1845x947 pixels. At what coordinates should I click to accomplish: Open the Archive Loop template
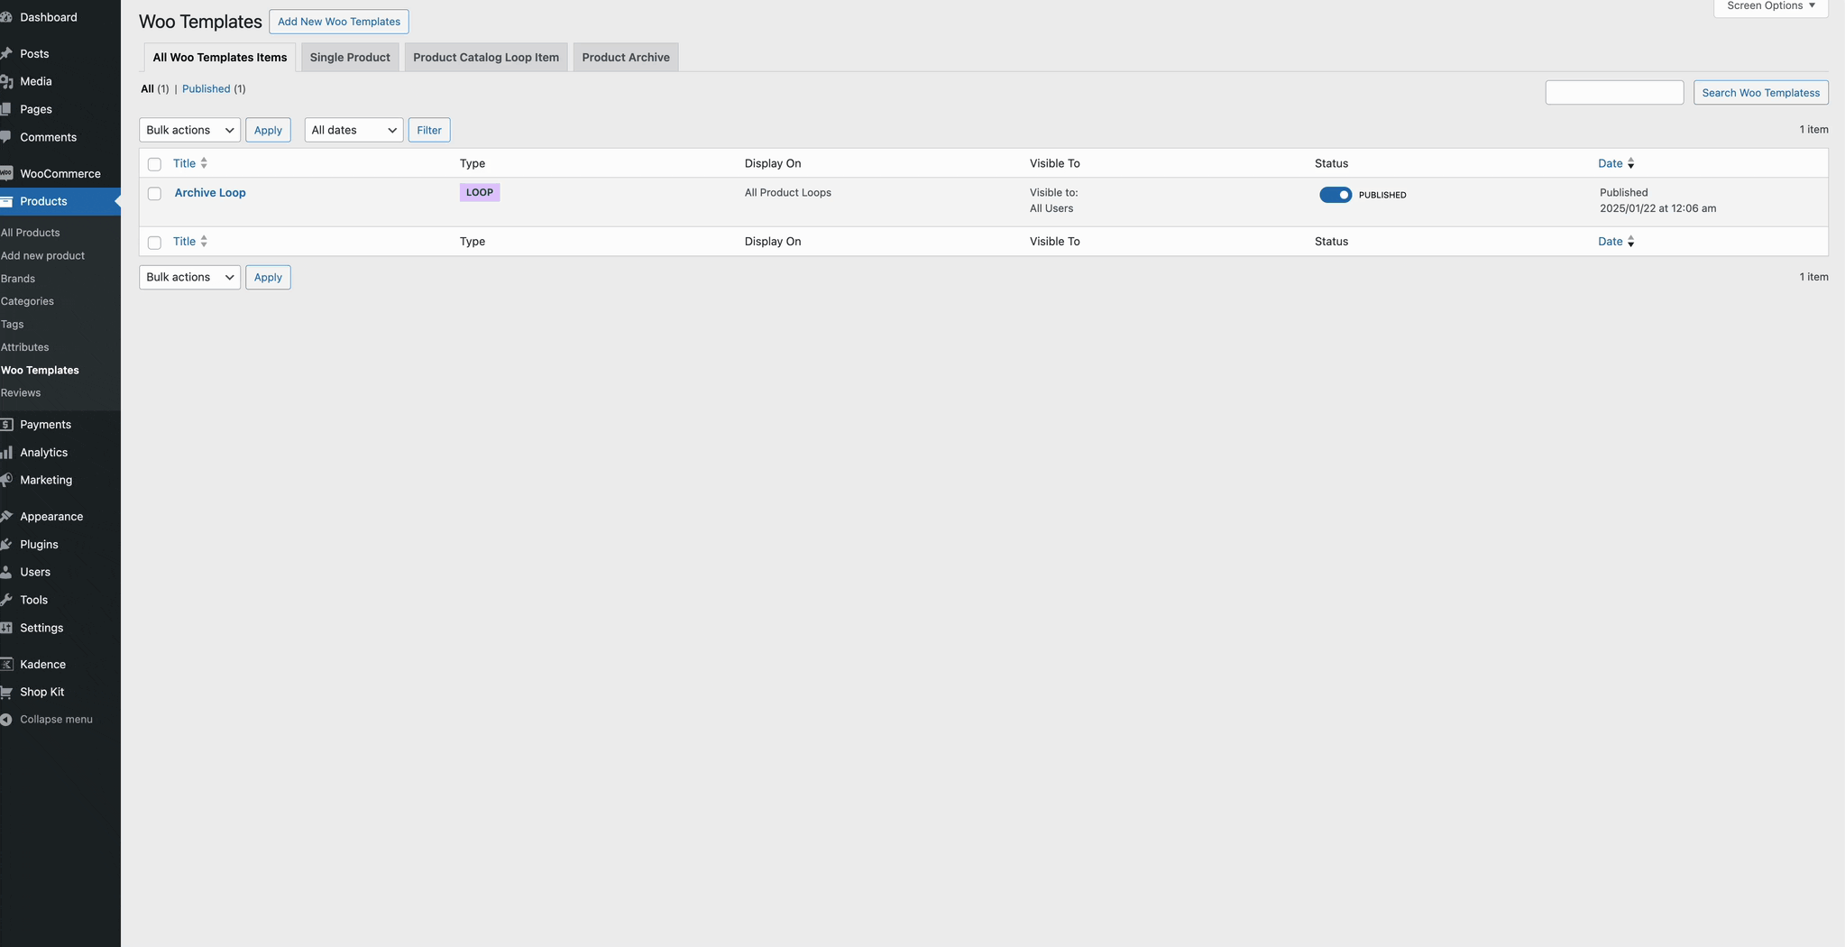(x=208, y=192)
